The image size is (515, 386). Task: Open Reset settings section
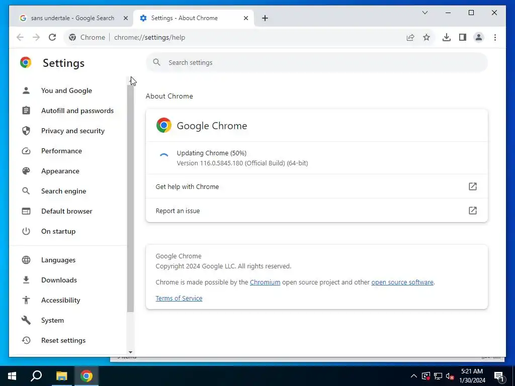(63, 340)
